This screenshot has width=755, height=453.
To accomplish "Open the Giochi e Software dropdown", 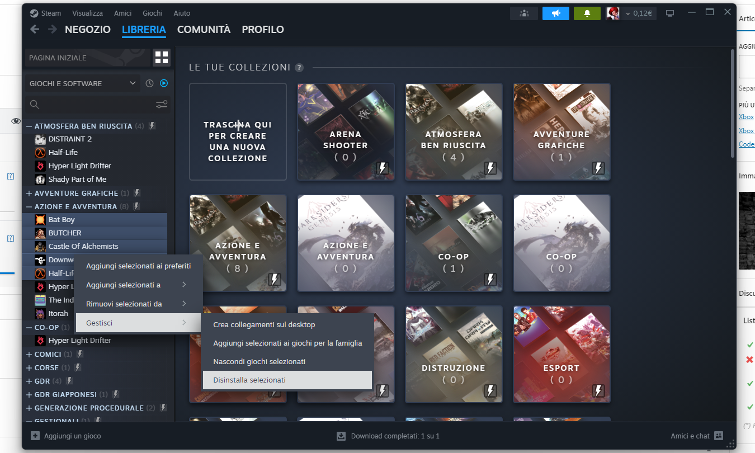I will (83, 83).
